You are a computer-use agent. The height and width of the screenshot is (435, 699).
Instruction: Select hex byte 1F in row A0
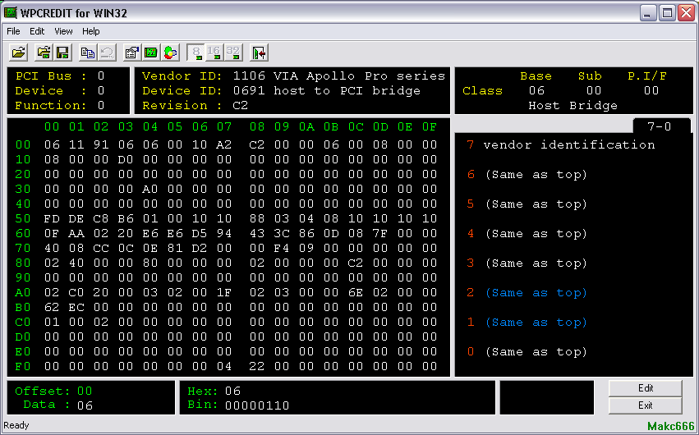tap(224, 292)
